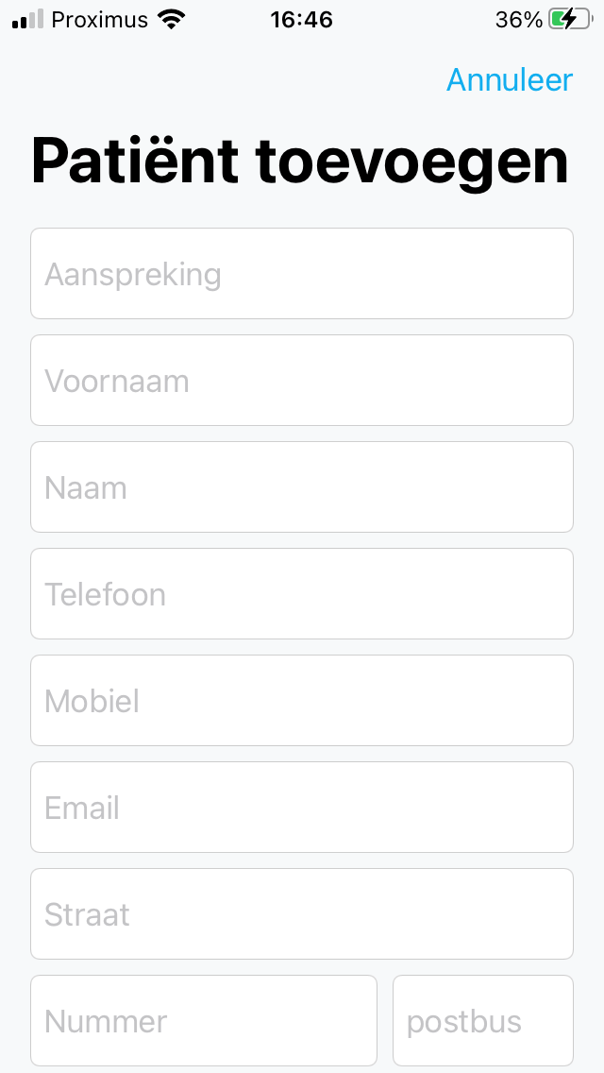The width and height of the screenshot is (604, 1073).
Task: Focus the postbus field
Action: point(483,1020)
